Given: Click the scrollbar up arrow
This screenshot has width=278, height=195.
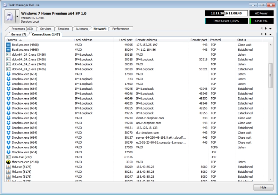Looking at the screenshot, I should click(x=271, y=45).
